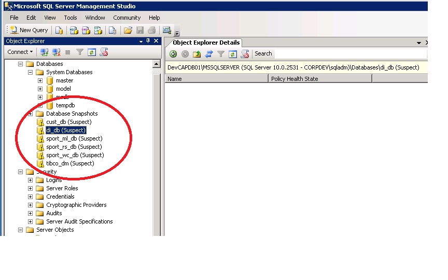Expand the master database node
This screenshot has width=448, height=280.
pyautogui.click(x=40, y=80)
